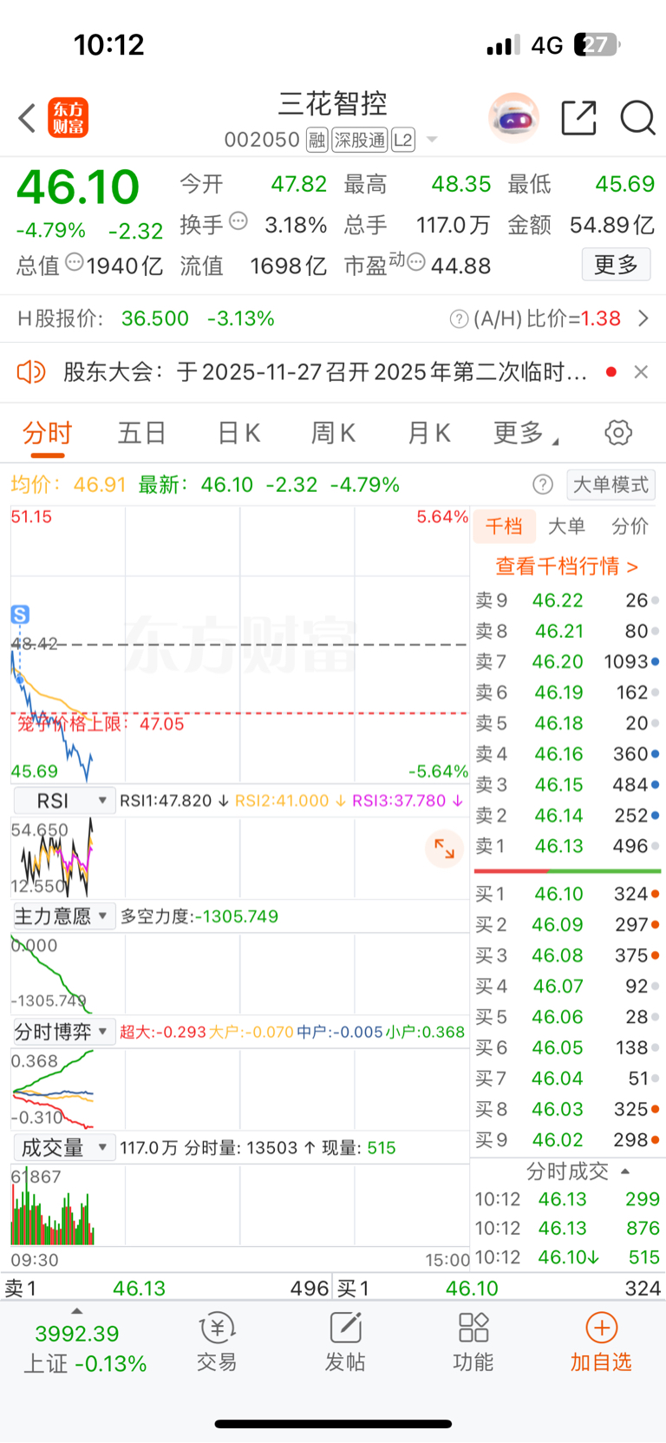Viewport: 666px width, 1443px height.
Task: Select 卖4 46.16 order row
Action: point(567,754)
